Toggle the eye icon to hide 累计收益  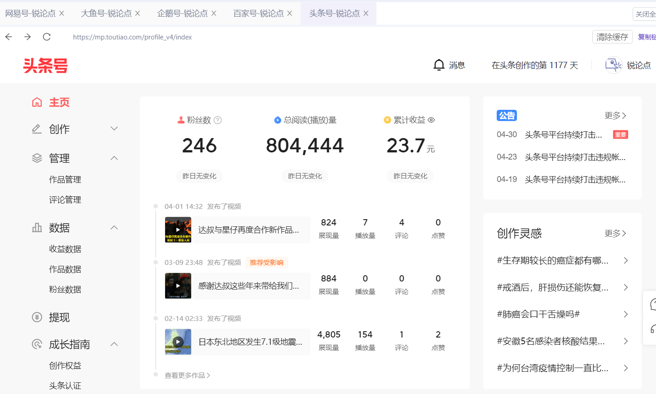(x=431, y=120)
